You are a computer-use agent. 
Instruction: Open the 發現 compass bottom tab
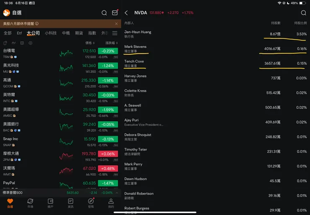(x=91, y=203)
